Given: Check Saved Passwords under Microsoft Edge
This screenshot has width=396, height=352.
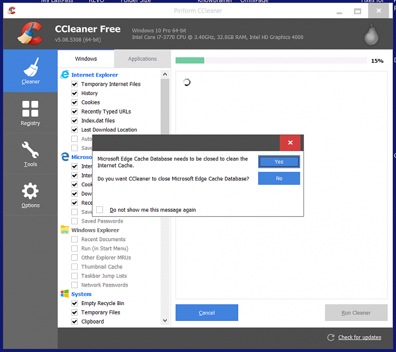Looking at the screenshot, I should point(74,221).
